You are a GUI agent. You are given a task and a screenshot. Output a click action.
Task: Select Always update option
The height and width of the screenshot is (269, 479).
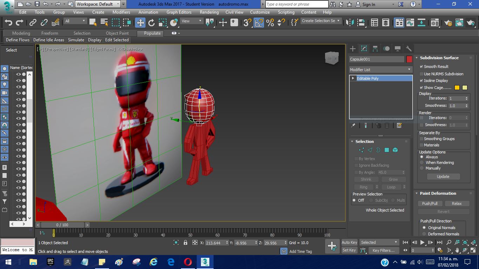click(422, 157)
